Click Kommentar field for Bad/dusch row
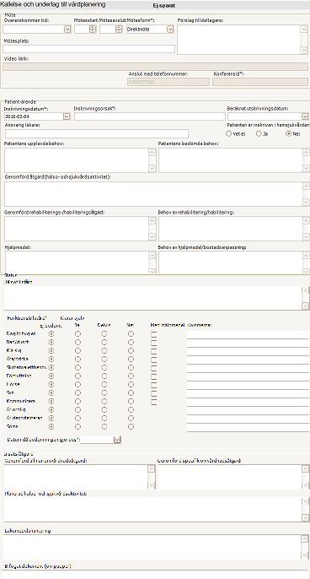The width and height of the screenshot is (310, 579). [248, 343]
